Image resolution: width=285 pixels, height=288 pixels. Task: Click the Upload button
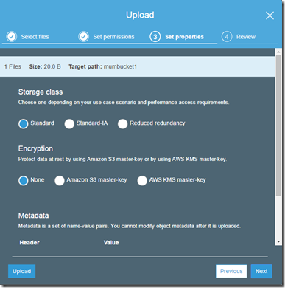21,271
